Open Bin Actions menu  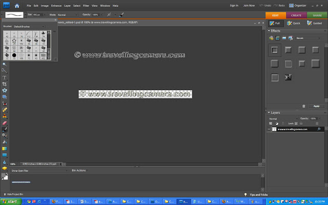(x=79, y=171)
